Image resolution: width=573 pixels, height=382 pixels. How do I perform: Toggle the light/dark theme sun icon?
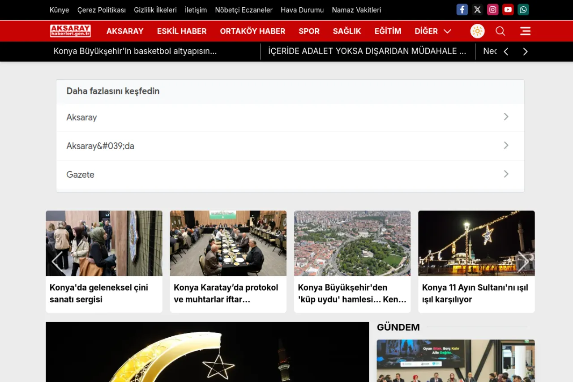pyautogui.click(x=477, y=31)
